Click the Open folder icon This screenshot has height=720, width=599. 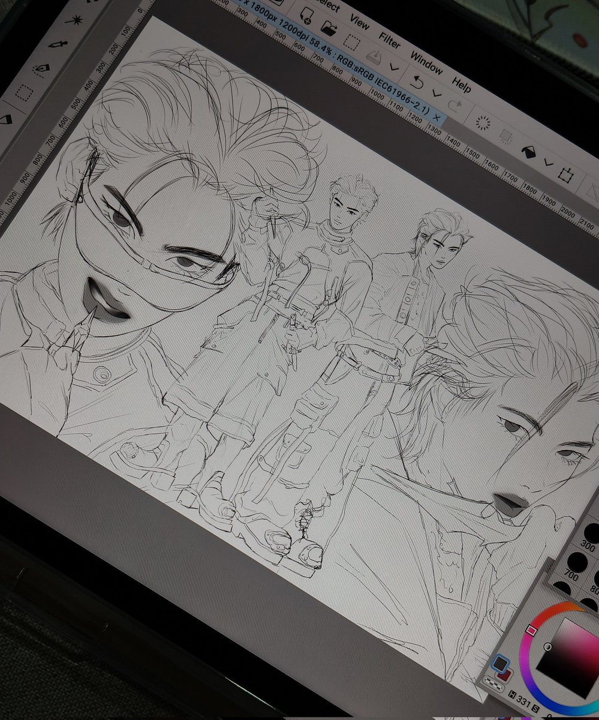pyautogui.click(x=329, y=26)
